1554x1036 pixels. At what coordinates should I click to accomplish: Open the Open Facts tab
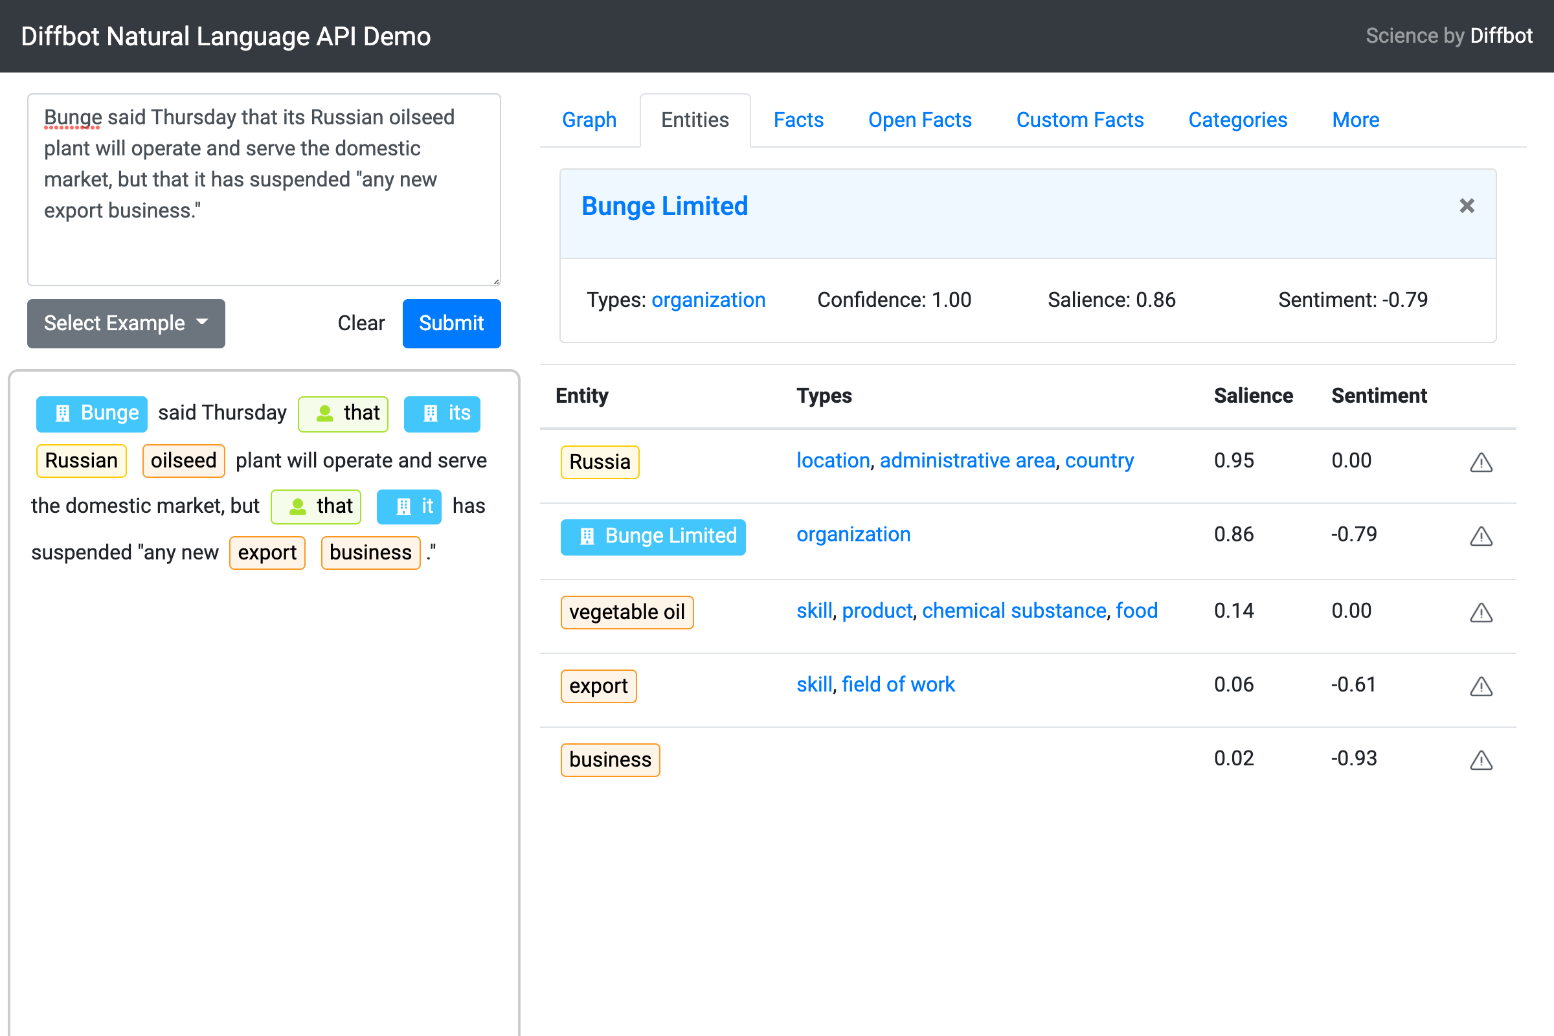click(x=919, y=120)
